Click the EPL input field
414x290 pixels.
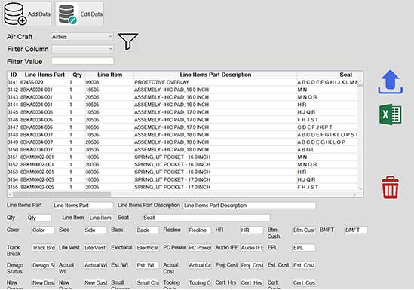click(x=304, y=248)
